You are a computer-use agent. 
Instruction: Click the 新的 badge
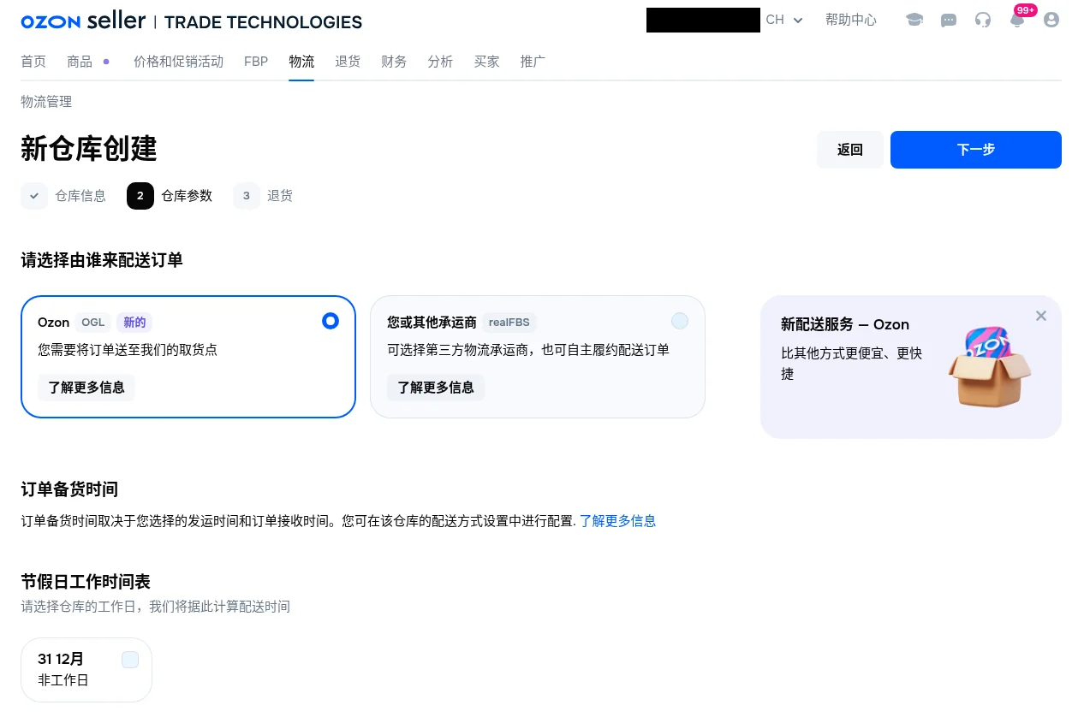[x=134, y=323]
